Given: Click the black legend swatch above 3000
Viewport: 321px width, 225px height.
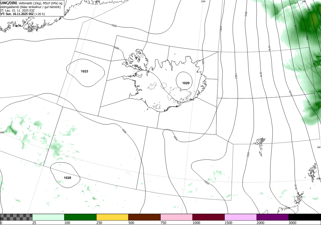Looking at the screenshot, I should click(x=305, y=217).
